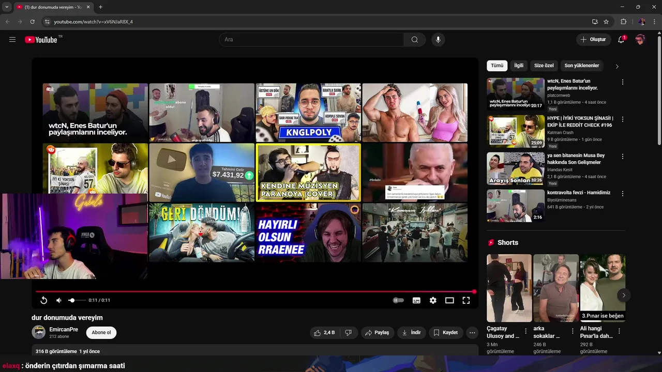The width and height of the screenshot is (662, 372).
Task: Open the notifications bell
Action: (x=621, y=39)
